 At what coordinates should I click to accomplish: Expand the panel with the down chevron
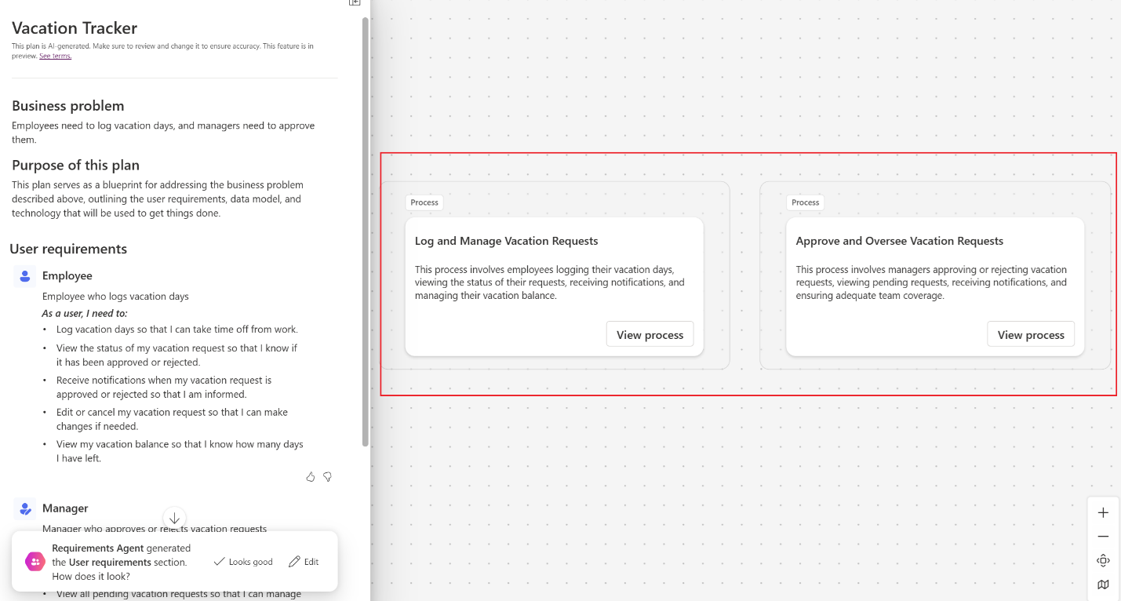pyautogui.click(x=174, y=518)
